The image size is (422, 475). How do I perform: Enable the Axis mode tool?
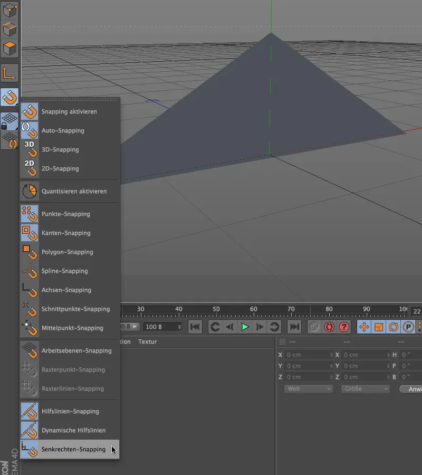tap(9, 73)
